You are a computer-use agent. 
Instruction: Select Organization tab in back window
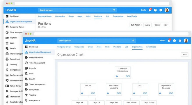coord(118,16)
